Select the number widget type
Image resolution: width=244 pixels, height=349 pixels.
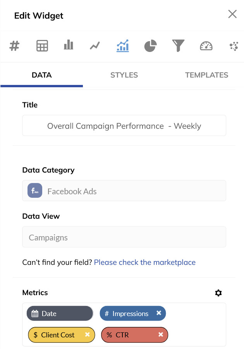click(14, 46)
